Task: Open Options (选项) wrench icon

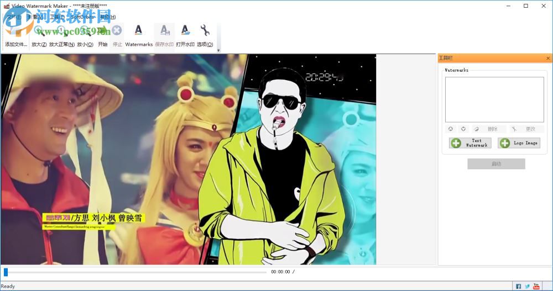Action: click(x=205, y=30)
